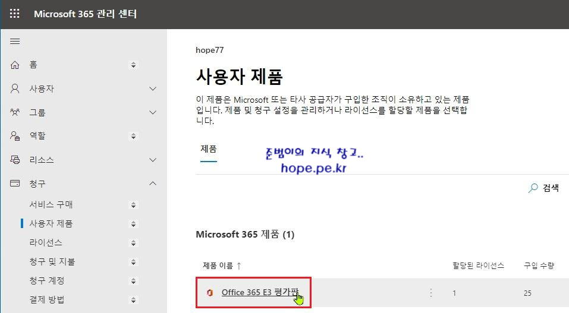Sort by 할당된 라이선스 column
The width and height of the screenshot is (569, 313).
click(x=478, y=266)
